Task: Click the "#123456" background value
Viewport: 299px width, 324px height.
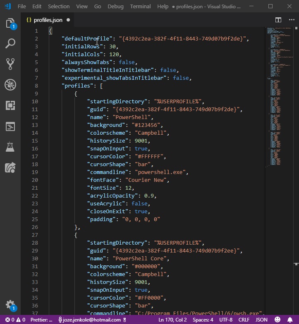Action: (146, 125)
